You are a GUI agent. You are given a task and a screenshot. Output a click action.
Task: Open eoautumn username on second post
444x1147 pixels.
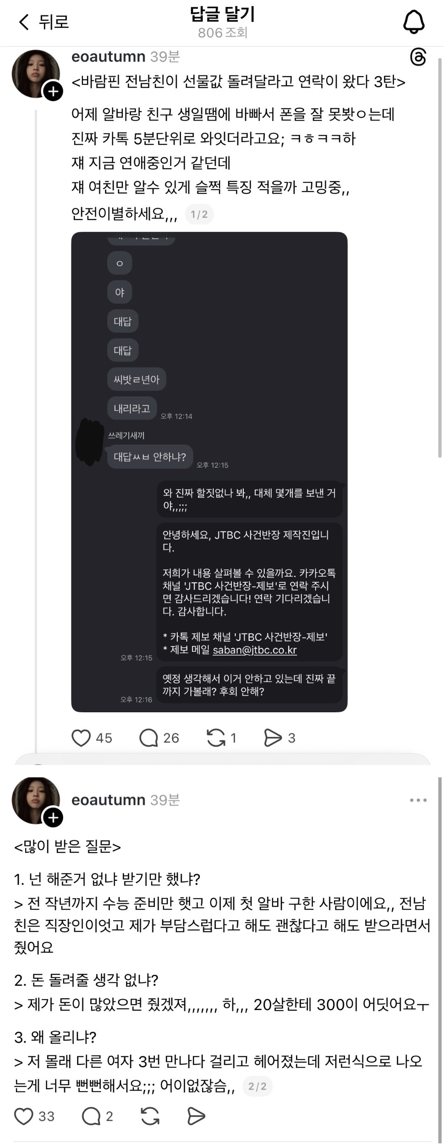point(108,800)
